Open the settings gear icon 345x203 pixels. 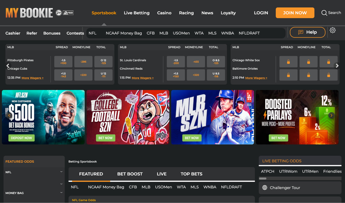(332, 30)
